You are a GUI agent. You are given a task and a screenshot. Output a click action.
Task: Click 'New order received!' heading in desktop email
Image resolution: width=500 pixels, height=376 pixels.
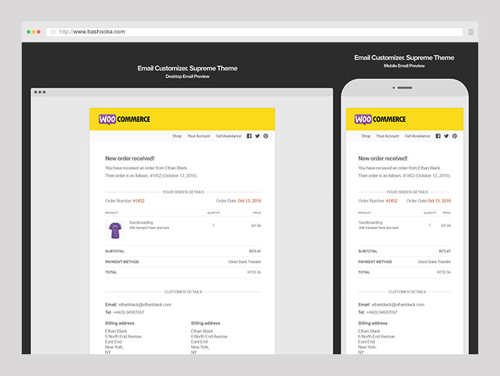coord(130,158)
